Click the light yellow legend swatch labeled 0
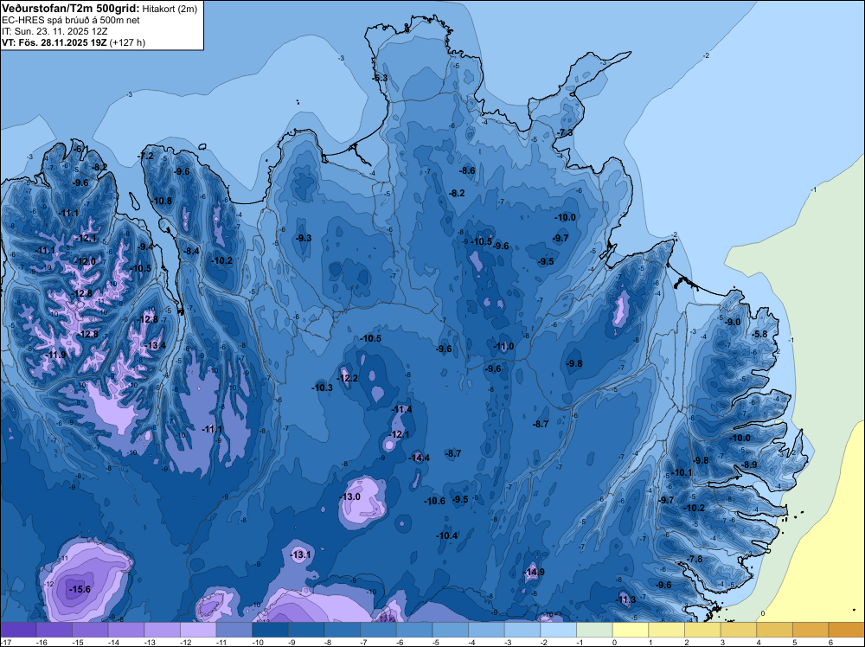 (631, 630)
